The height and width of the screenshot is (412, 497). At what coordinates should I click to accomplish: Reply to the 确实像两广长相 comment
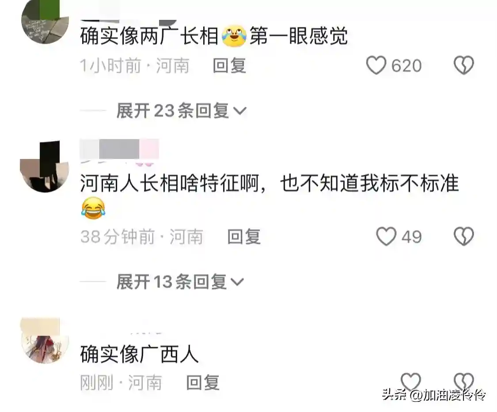point(229,66)
